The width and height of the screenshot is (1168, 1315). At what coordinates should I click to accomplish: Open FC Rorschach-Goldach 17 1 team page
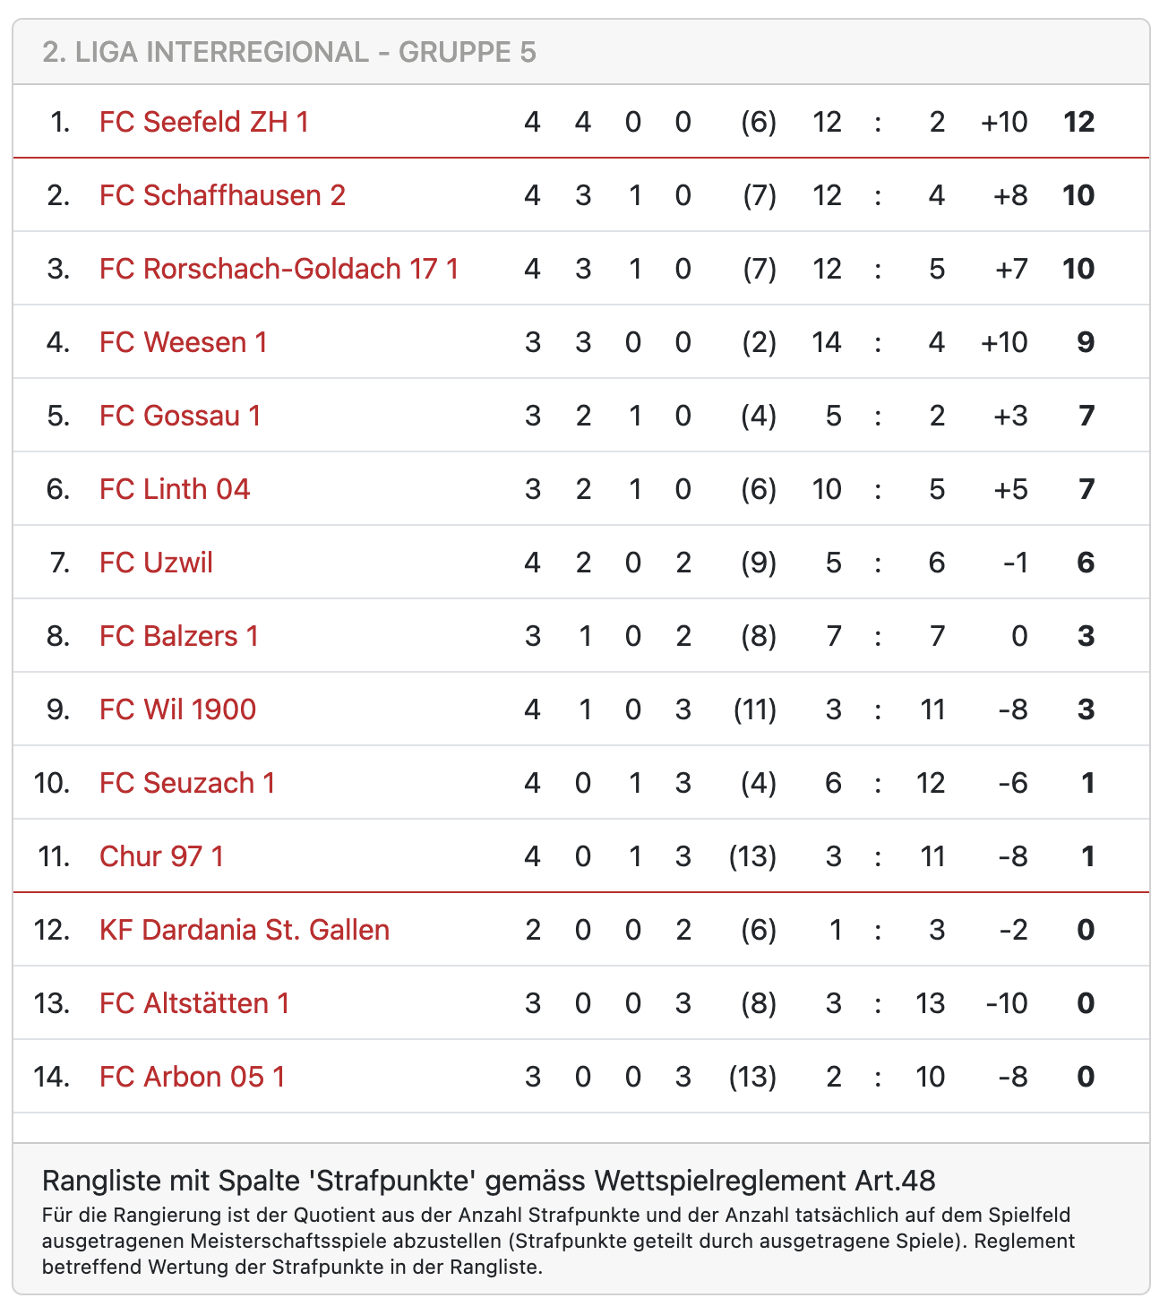pos(279,269)
